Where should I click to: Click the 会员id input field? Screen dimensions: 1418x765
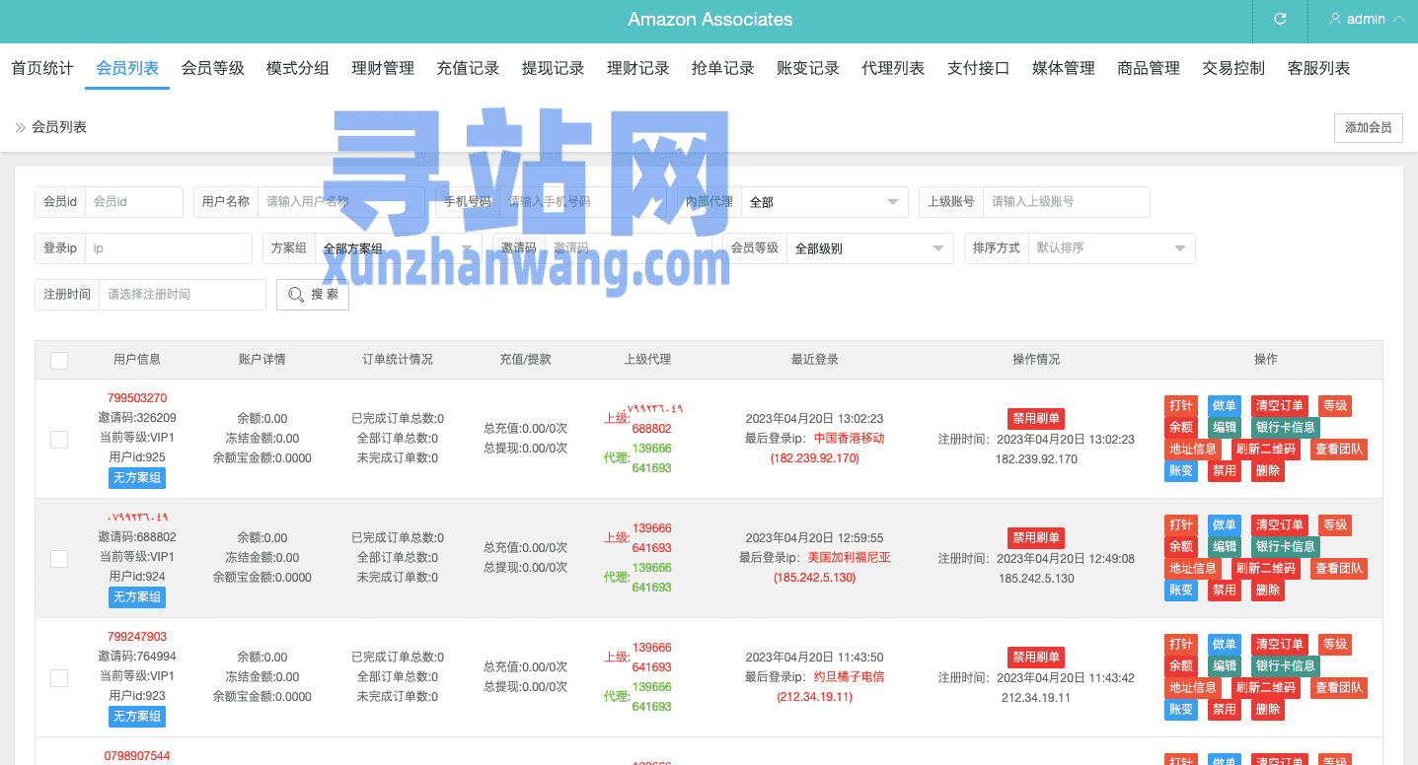click(x=134, y=202)
